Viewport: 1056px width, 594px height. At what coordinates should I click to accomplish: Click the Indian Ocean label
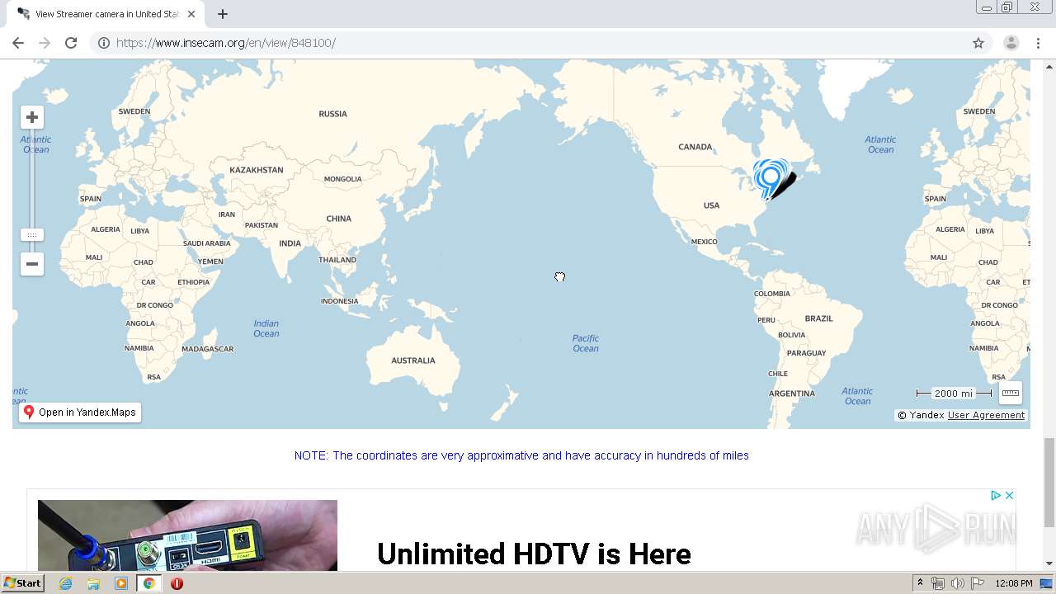[x=266, y=328]
